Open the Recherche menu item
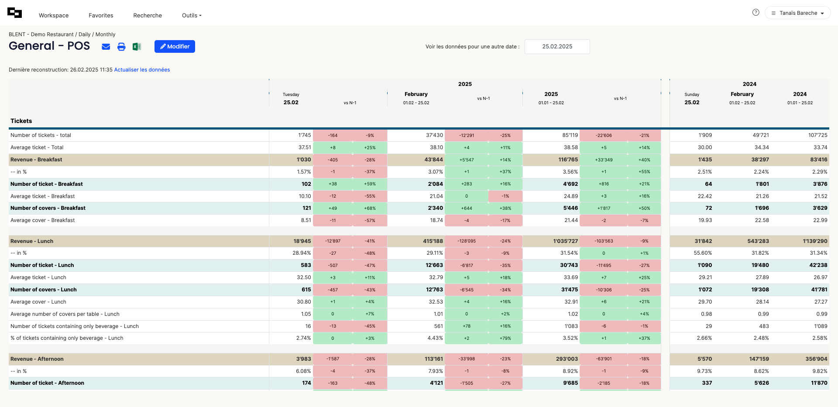The width and height of the screenshot is (838, 407). (148, 15)
